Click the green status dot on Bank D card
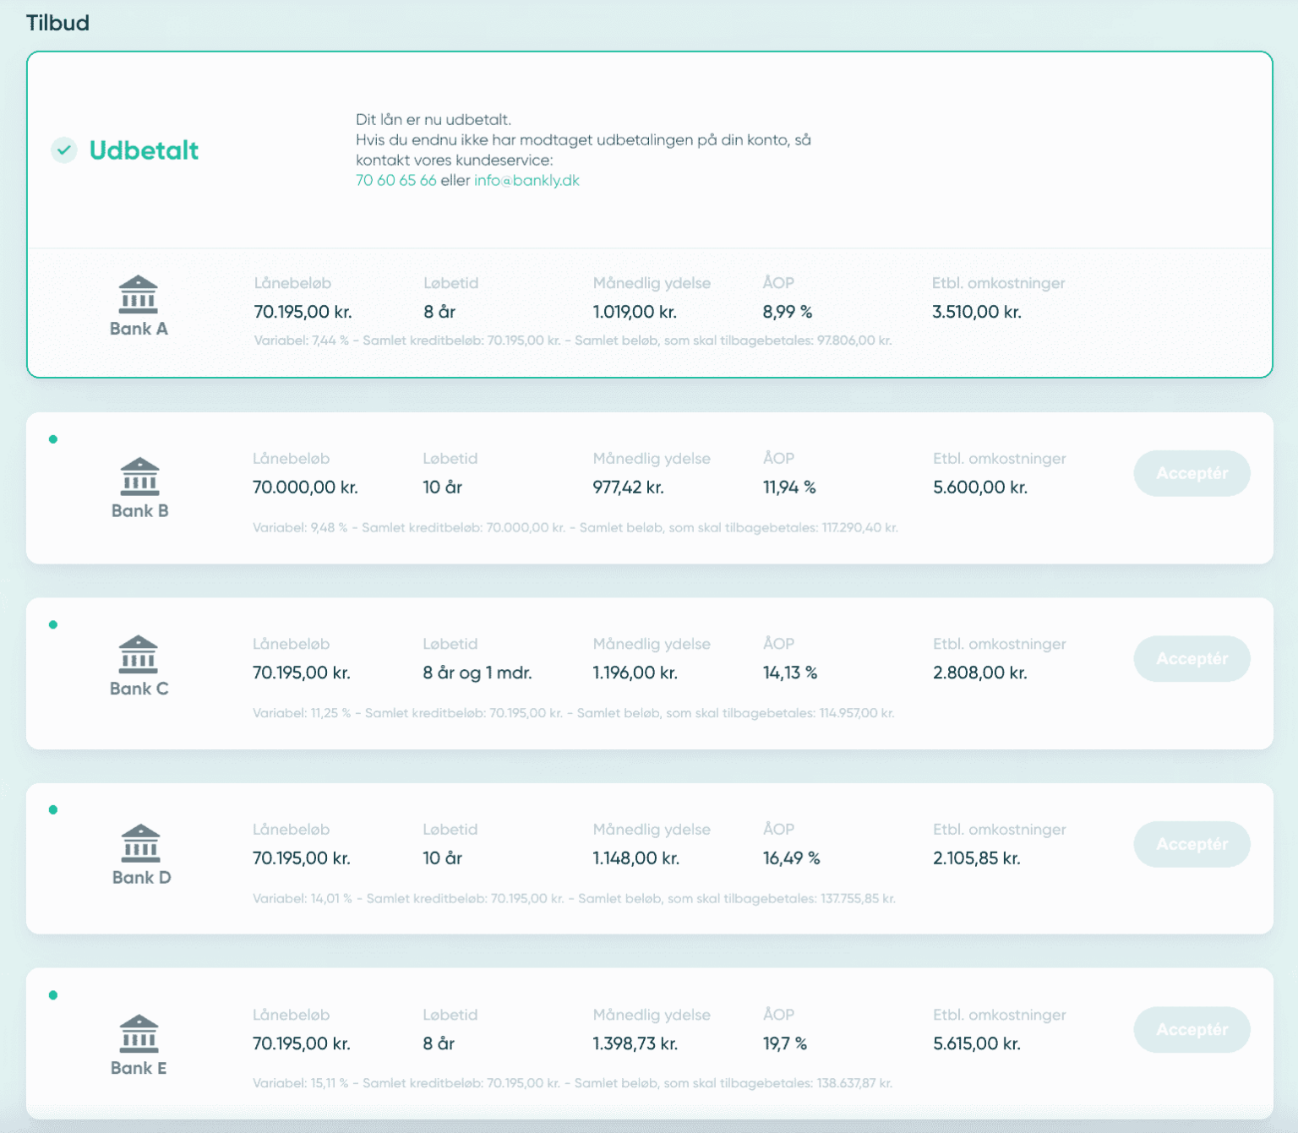 pyautogui.click(x=53, y=810)
